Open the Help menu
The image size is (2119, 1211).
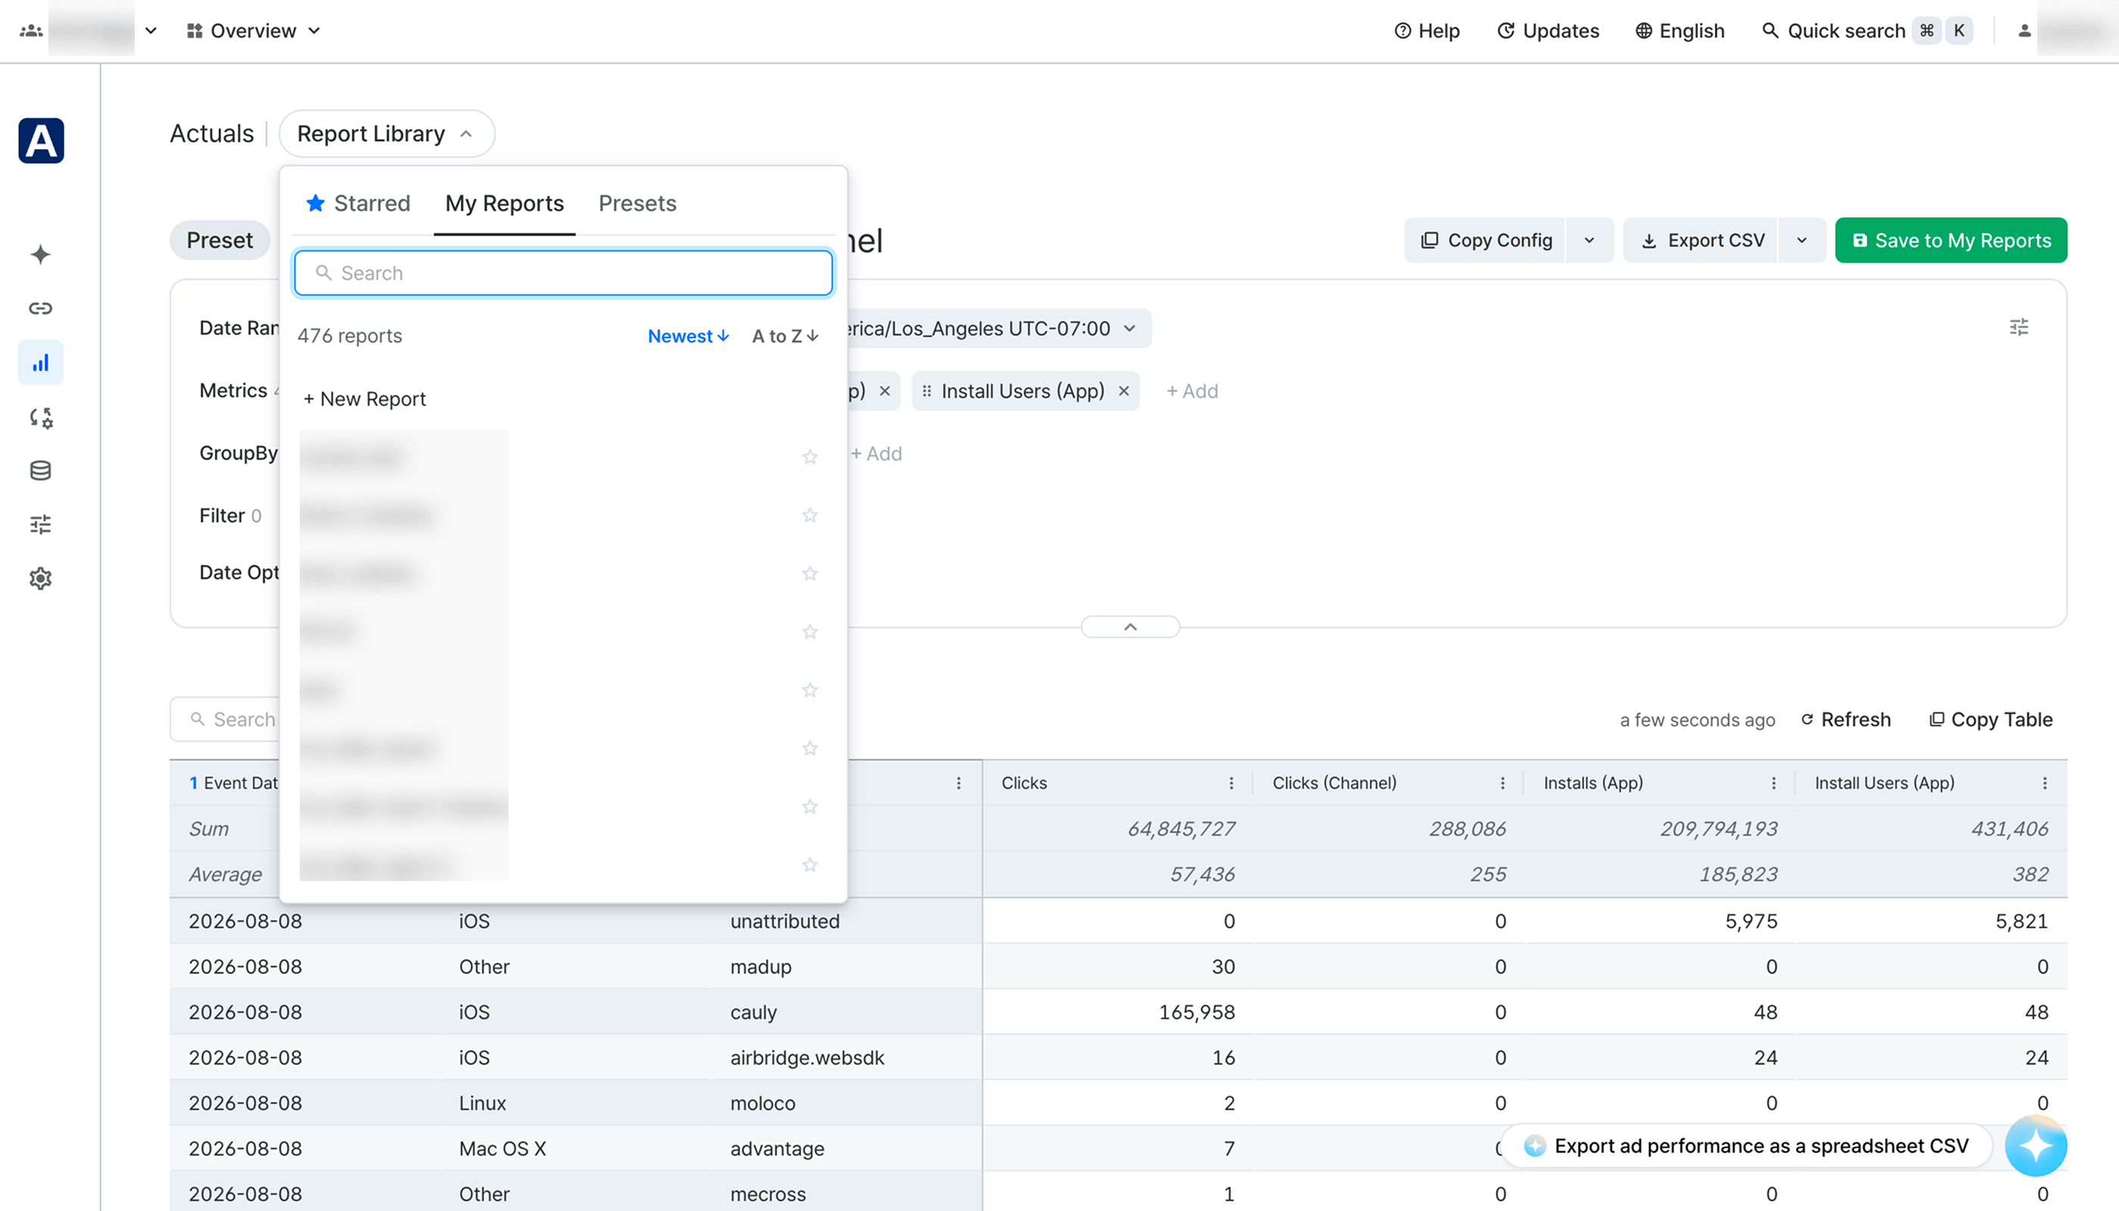(x=1427, y=31)
